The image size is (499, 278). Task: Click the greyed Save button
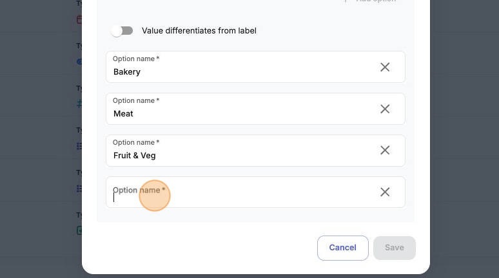pos(395,248)
